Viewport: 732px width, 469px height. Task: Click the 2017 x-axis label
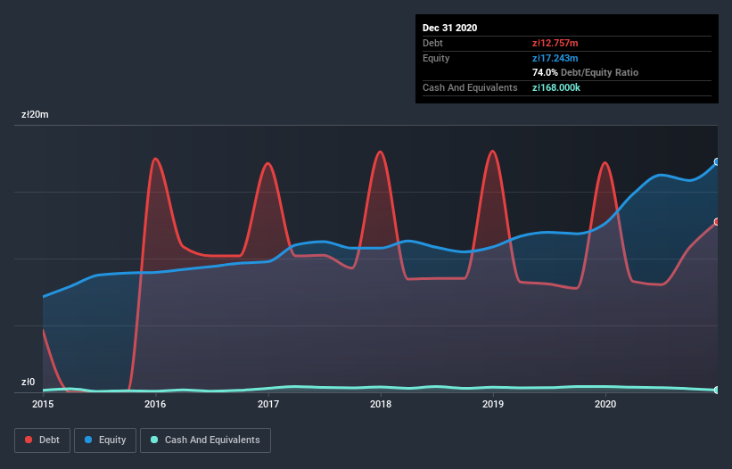coord(268,404)
